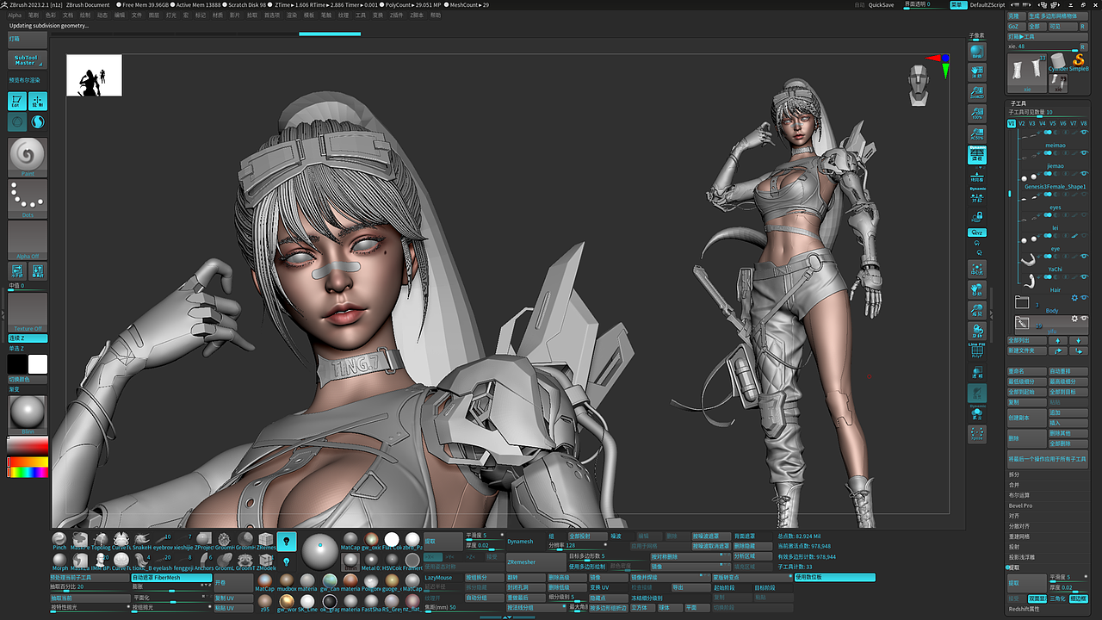Expand the 布尔运算 section
1102x620 pixels.
1019,495
